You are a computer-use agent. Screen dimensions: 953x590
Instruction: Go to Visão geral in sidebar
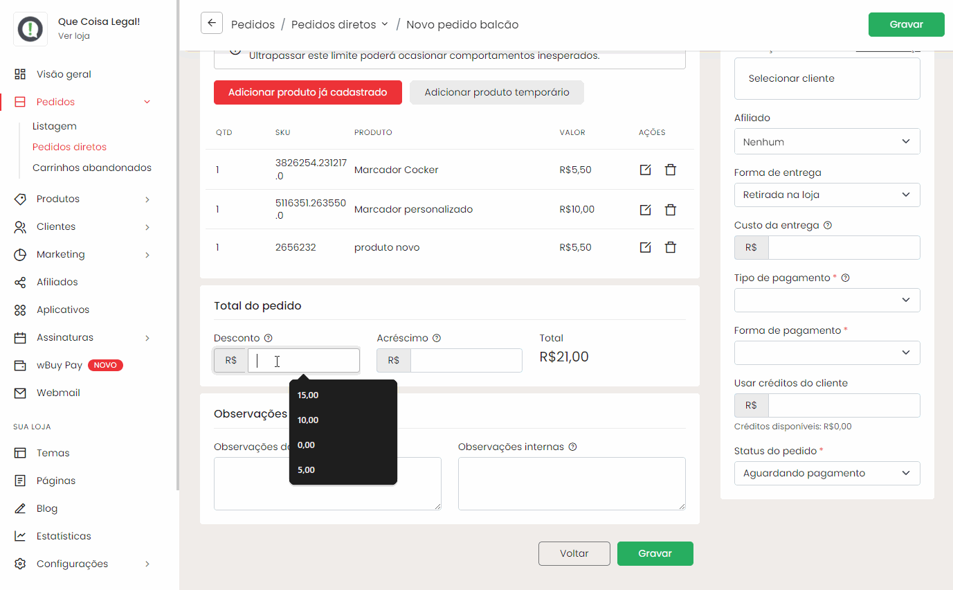click(64, 74)
